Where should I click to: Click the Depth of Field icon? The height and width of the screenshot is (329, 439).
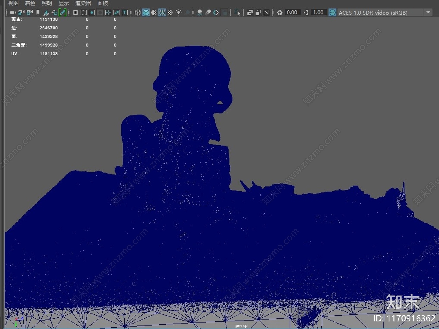tap(224, 12)
